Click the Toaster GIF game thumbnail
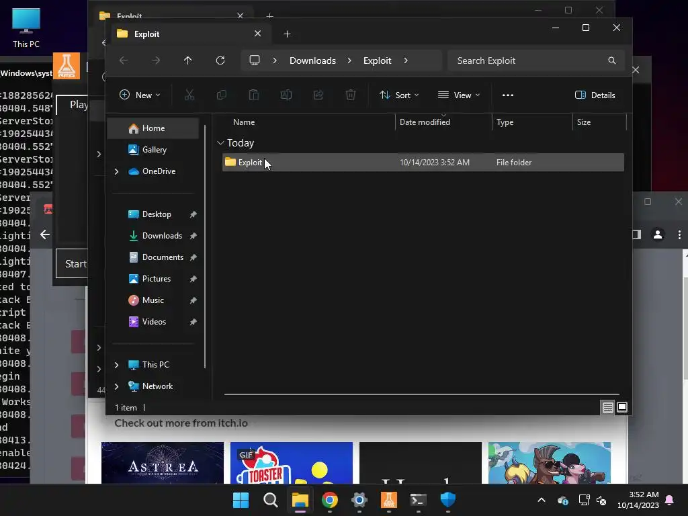Screen dimensions: 688x516 pyautogui.click(x=292, y=463)
